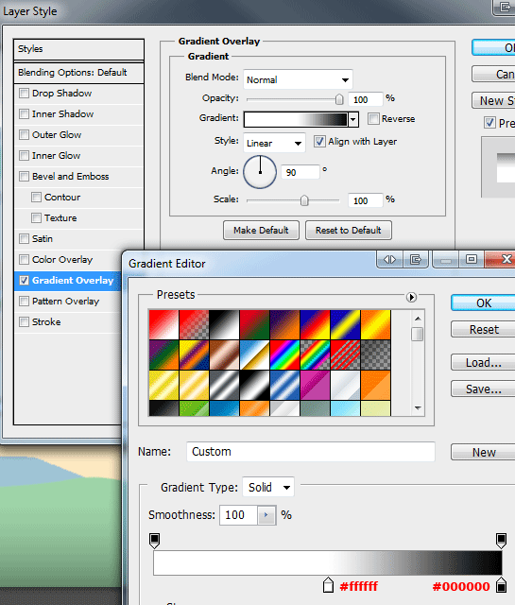Click the Opacity slider handle

(x=339, y=99)
